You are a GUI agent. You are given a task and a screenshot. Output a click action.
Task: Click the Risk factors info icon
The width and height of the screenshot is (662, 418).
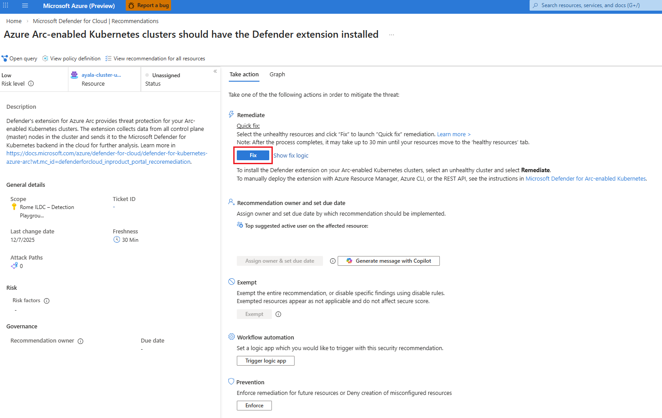[x=47, y=301]
